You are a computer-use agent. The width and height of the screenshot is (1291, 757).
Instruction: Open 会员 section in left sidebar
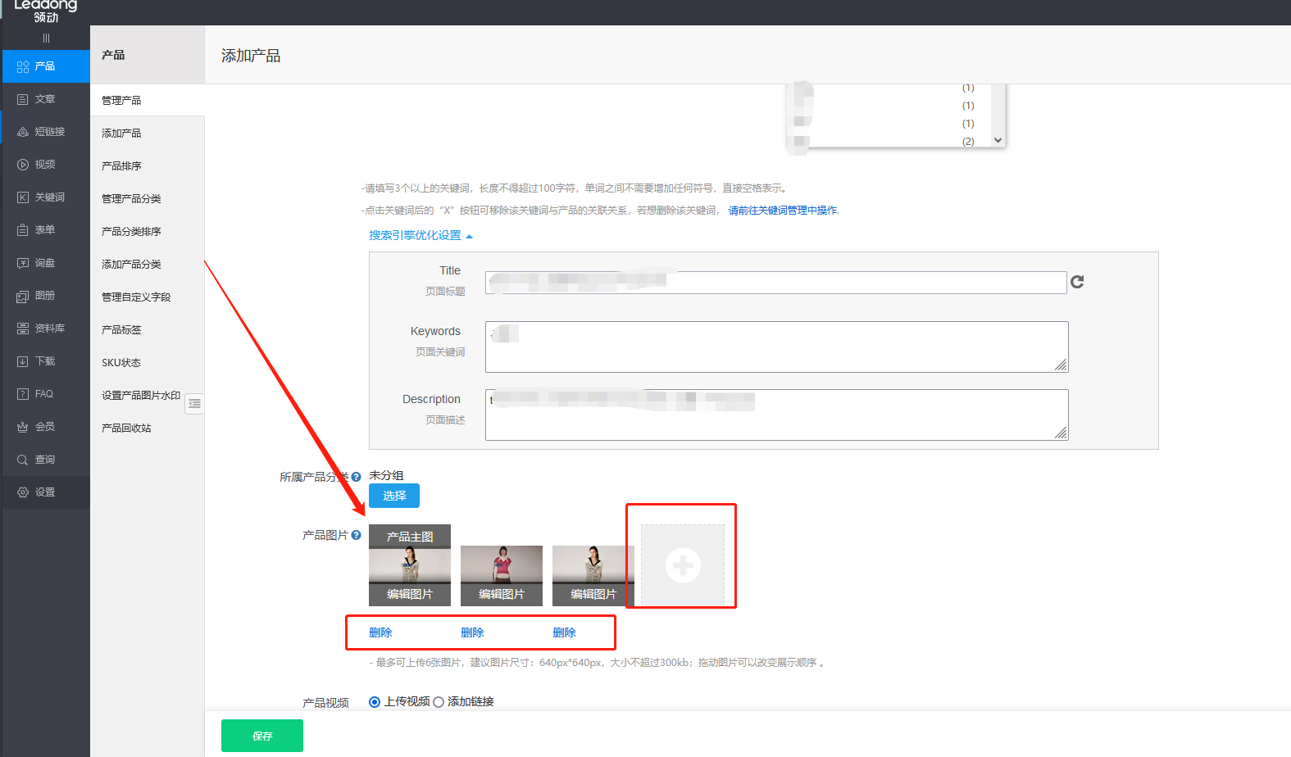pyautogui.click(x=45, y=427)
